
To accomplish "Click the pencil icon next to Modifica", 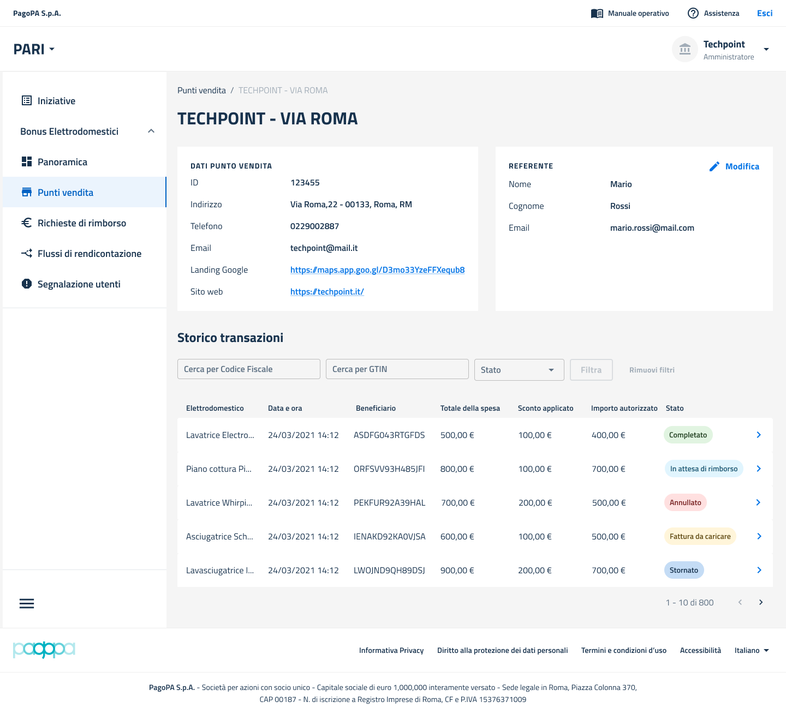I will (714, 166).
